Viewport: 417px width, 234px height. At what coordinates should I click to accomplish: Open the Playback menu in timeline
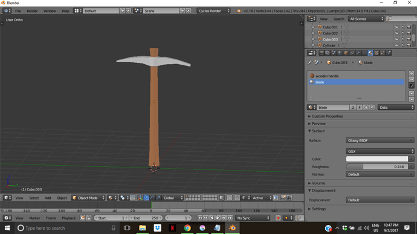69,218
